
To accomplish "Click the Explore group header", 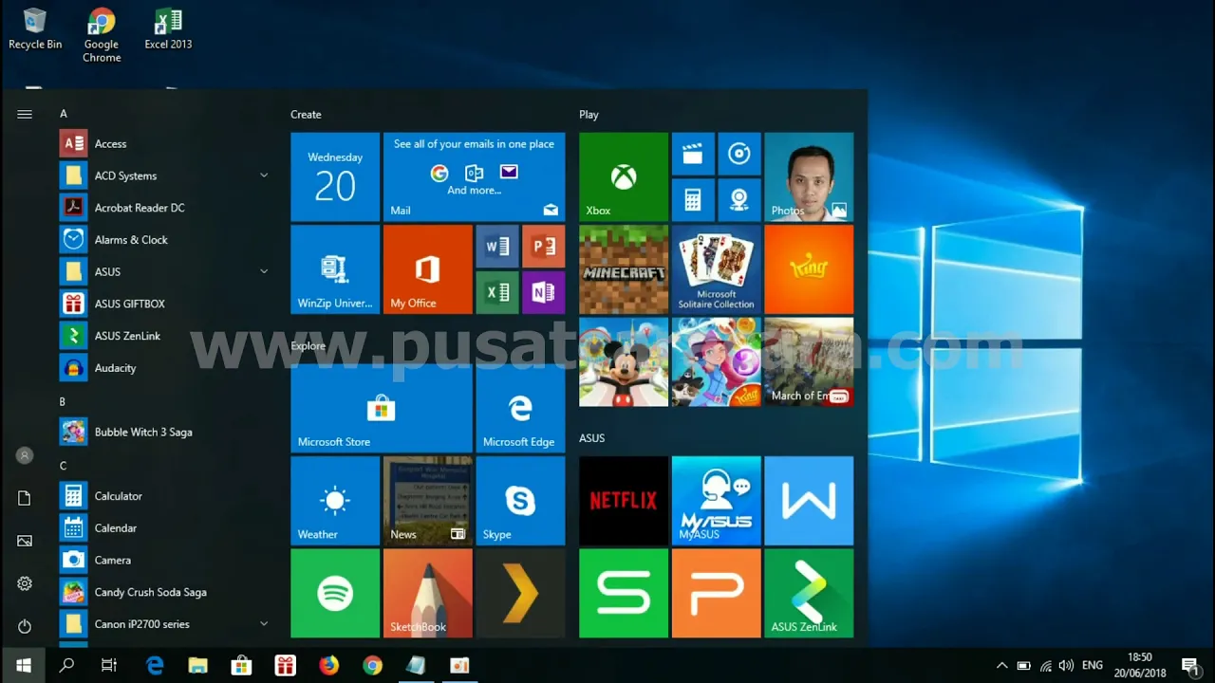I will click(308, 346).
